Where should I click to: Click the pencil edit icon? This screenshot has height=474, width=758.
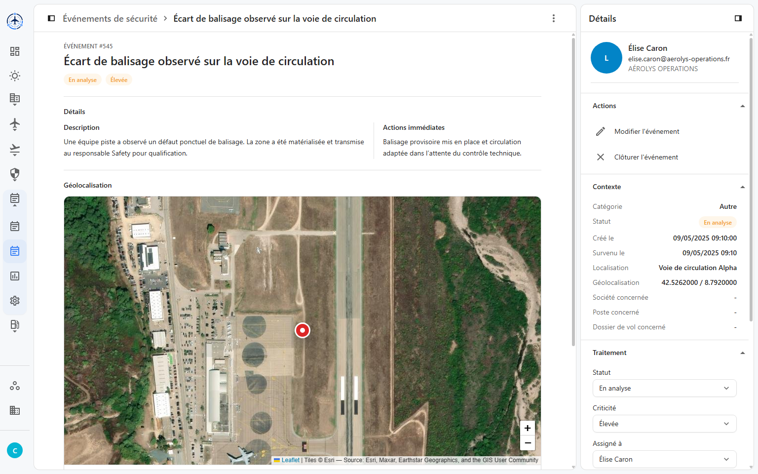pyautogui.click(x=601, y=131)
